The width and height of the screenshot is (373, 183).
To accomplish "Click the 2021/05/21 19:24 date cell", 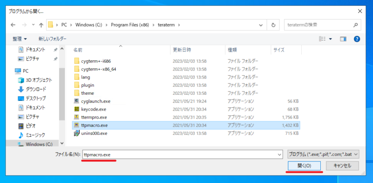I will (190, 101).
